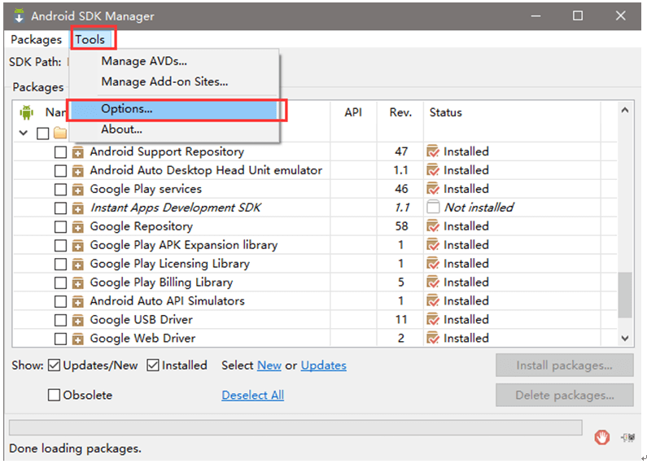Click the New selection link

pyautogui.click(x=269, y=366)
